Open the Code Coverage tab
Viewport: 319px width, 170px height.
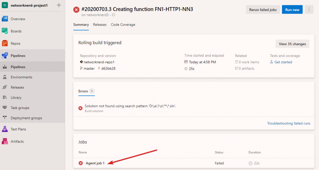tap(123, 25)
